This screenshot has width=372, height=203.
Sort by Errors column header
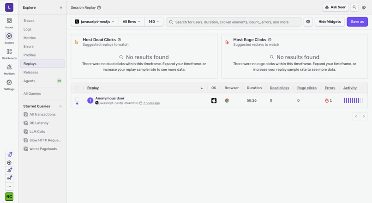point(330,88)
